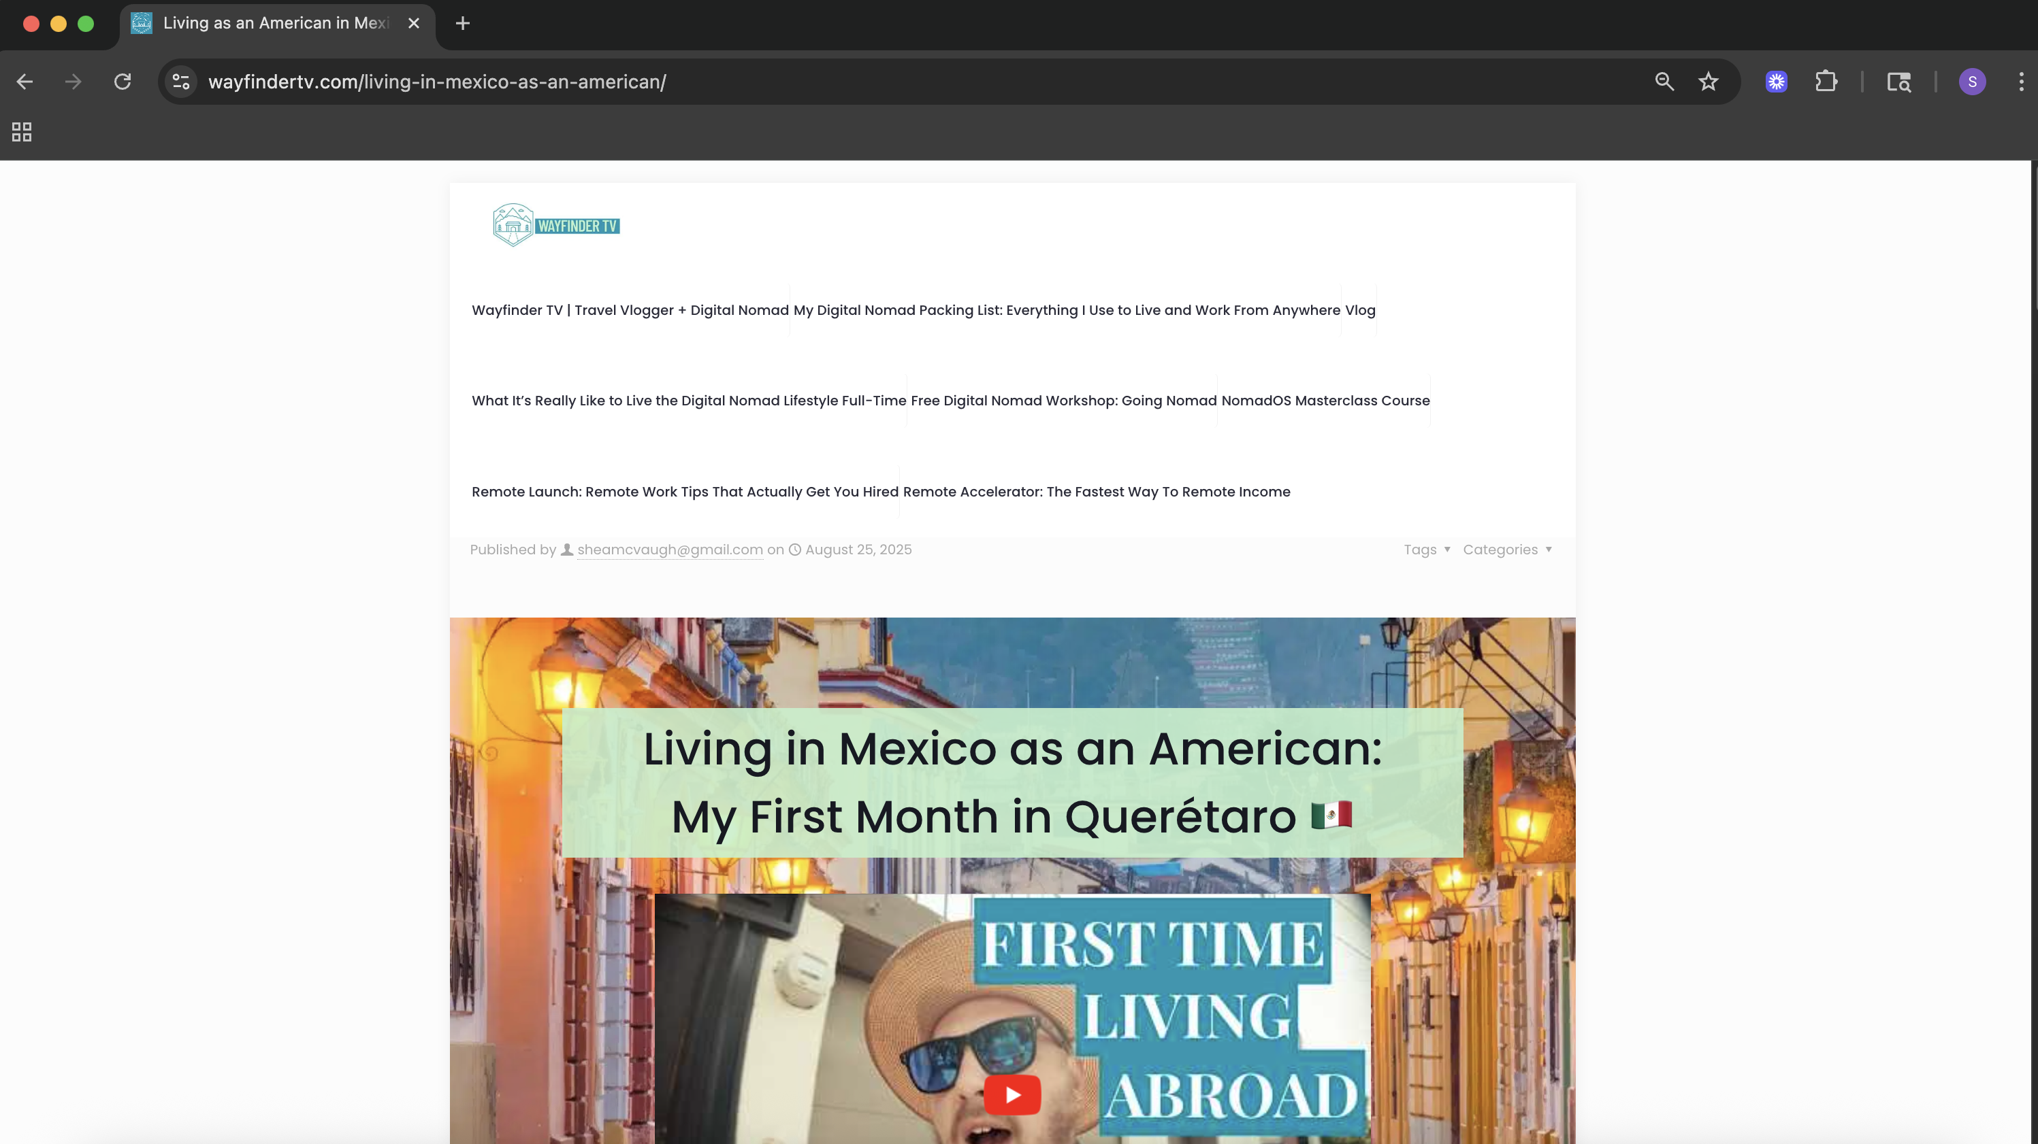The height and width of the screenshot is (1144, 2038).
Task: Open the tab search side panel icon
Action: (1898, 82)
